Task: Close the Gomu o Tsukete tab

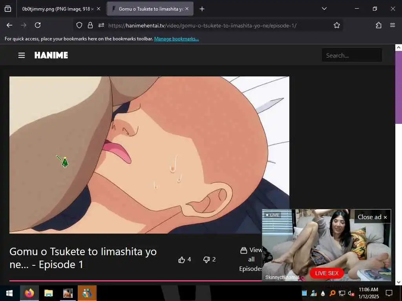Action: coord(187,9)
